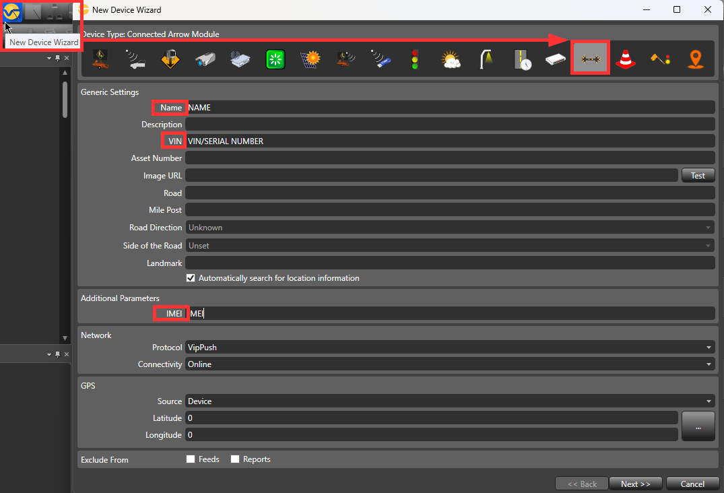Select the arrow board device type icon
This screenshot has height=493, width=724.
point(590,58)
